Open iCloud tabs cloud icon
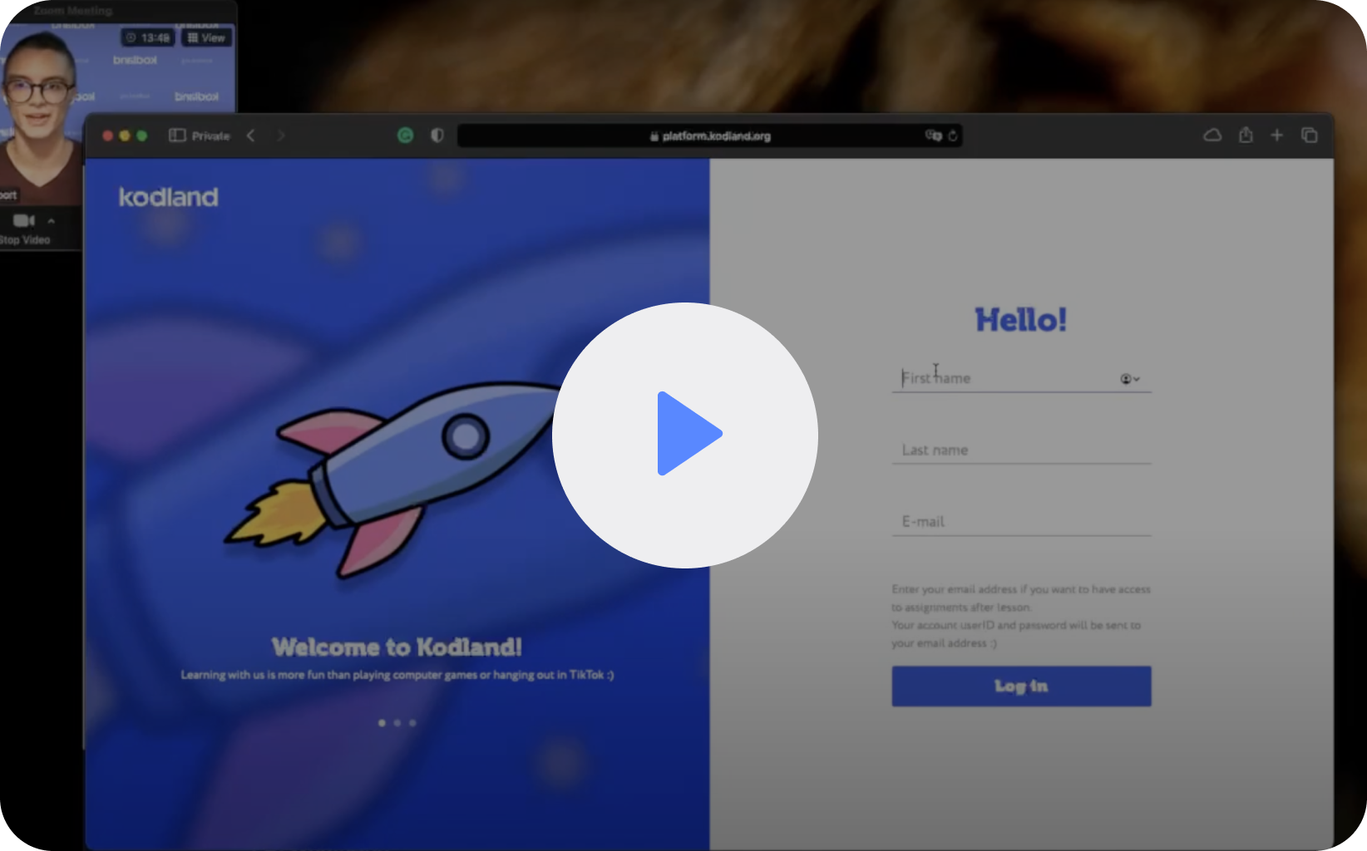 tap(1213, 135)
